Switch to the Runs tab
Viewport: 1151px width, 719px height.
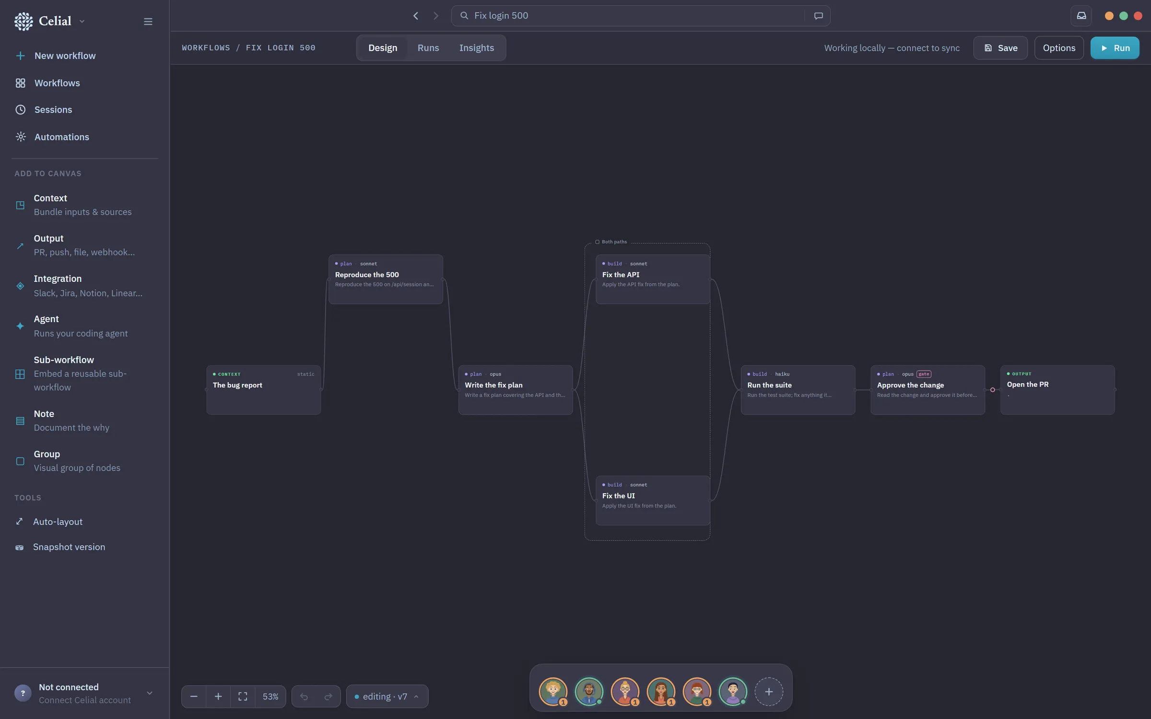point(428,48)
